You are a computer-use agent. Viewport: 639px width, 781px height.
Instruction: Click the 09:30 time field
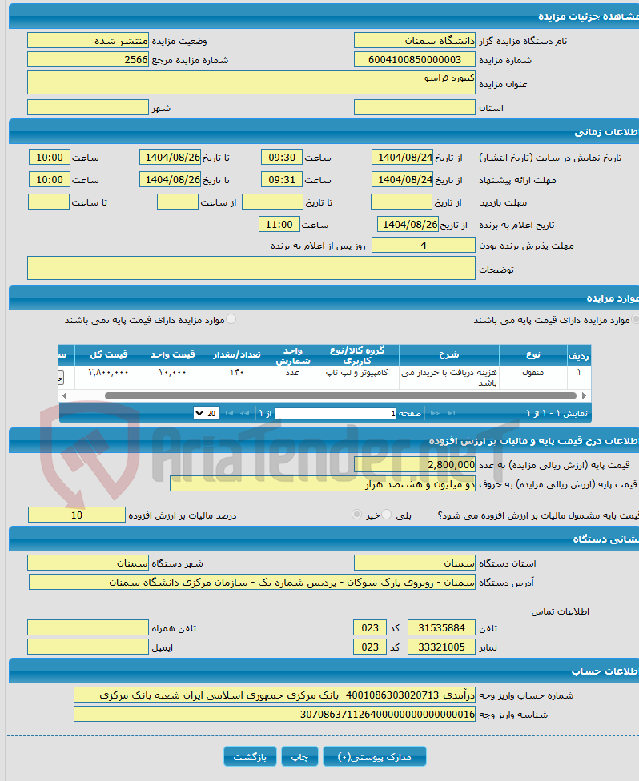click(282, 157)
